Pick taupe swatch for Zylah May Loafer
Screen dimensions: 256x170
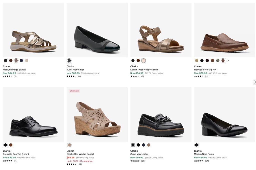[149, 145]
